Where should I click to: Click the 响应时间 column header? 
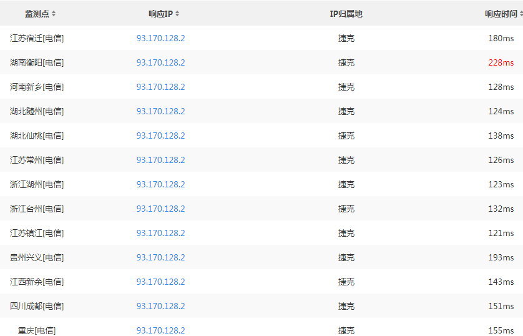501,14
